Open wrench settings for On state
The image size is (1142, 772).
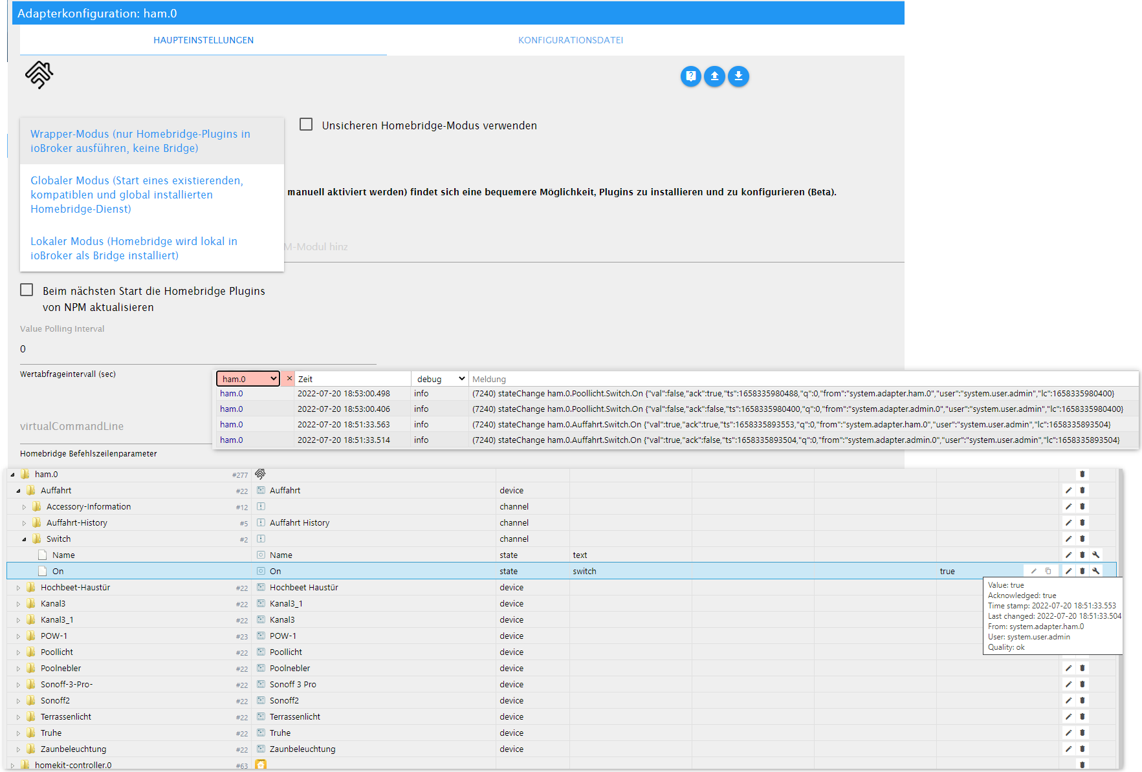point(1095,572)
